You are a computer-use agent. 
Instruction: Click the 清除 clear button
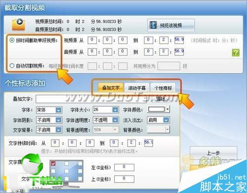tap(161, 99)
